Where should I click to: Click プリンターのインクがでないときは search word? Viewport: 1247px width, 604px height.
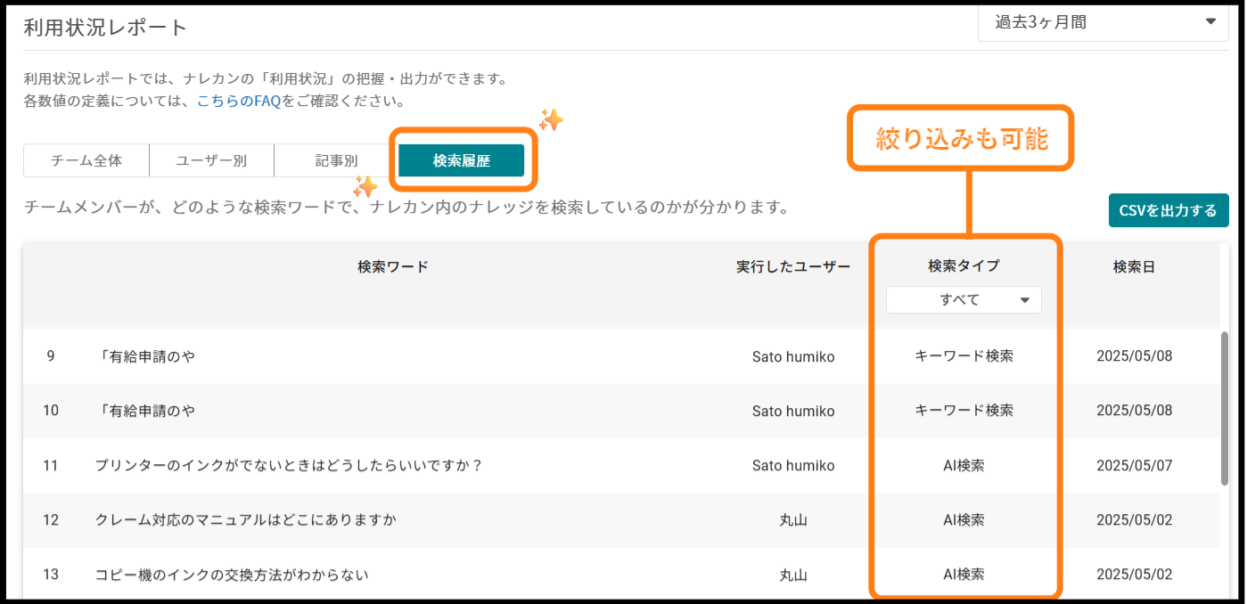288,465
